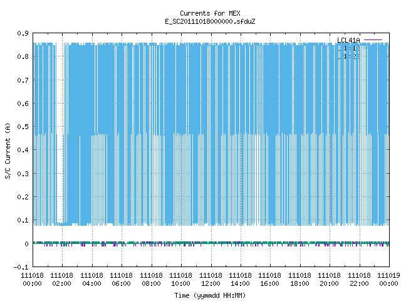
Task: Click the 0.4 y-axis tick label
Action: pyautogui.click(x=23, y=150)
